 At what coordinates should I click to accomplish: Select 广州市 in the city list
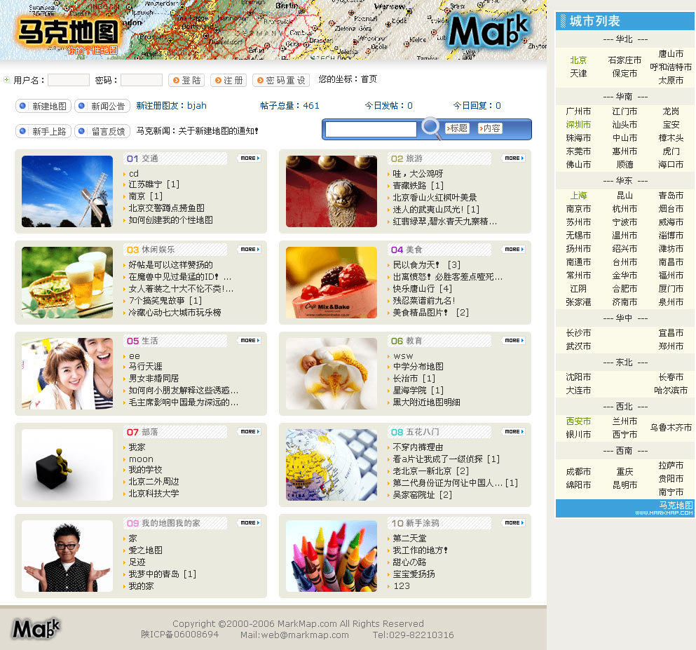[x=578, y=111]
